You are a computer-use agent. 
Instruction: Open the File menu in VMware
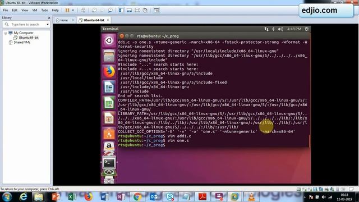tap(6, 10)
